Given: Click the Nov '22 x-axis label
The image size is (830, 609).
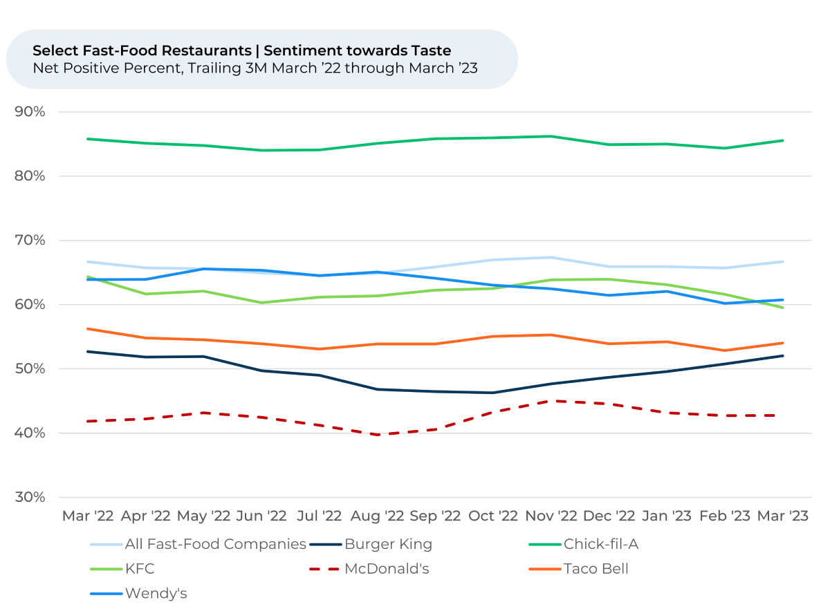Looking at the screenshot, I should tap(551, 516).
